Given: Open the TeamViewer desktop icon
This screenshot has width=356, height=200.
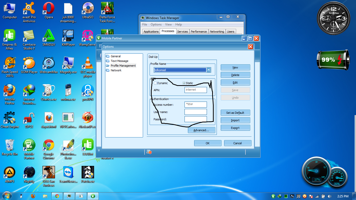Looking at the screenshot, I should [68, 175].
